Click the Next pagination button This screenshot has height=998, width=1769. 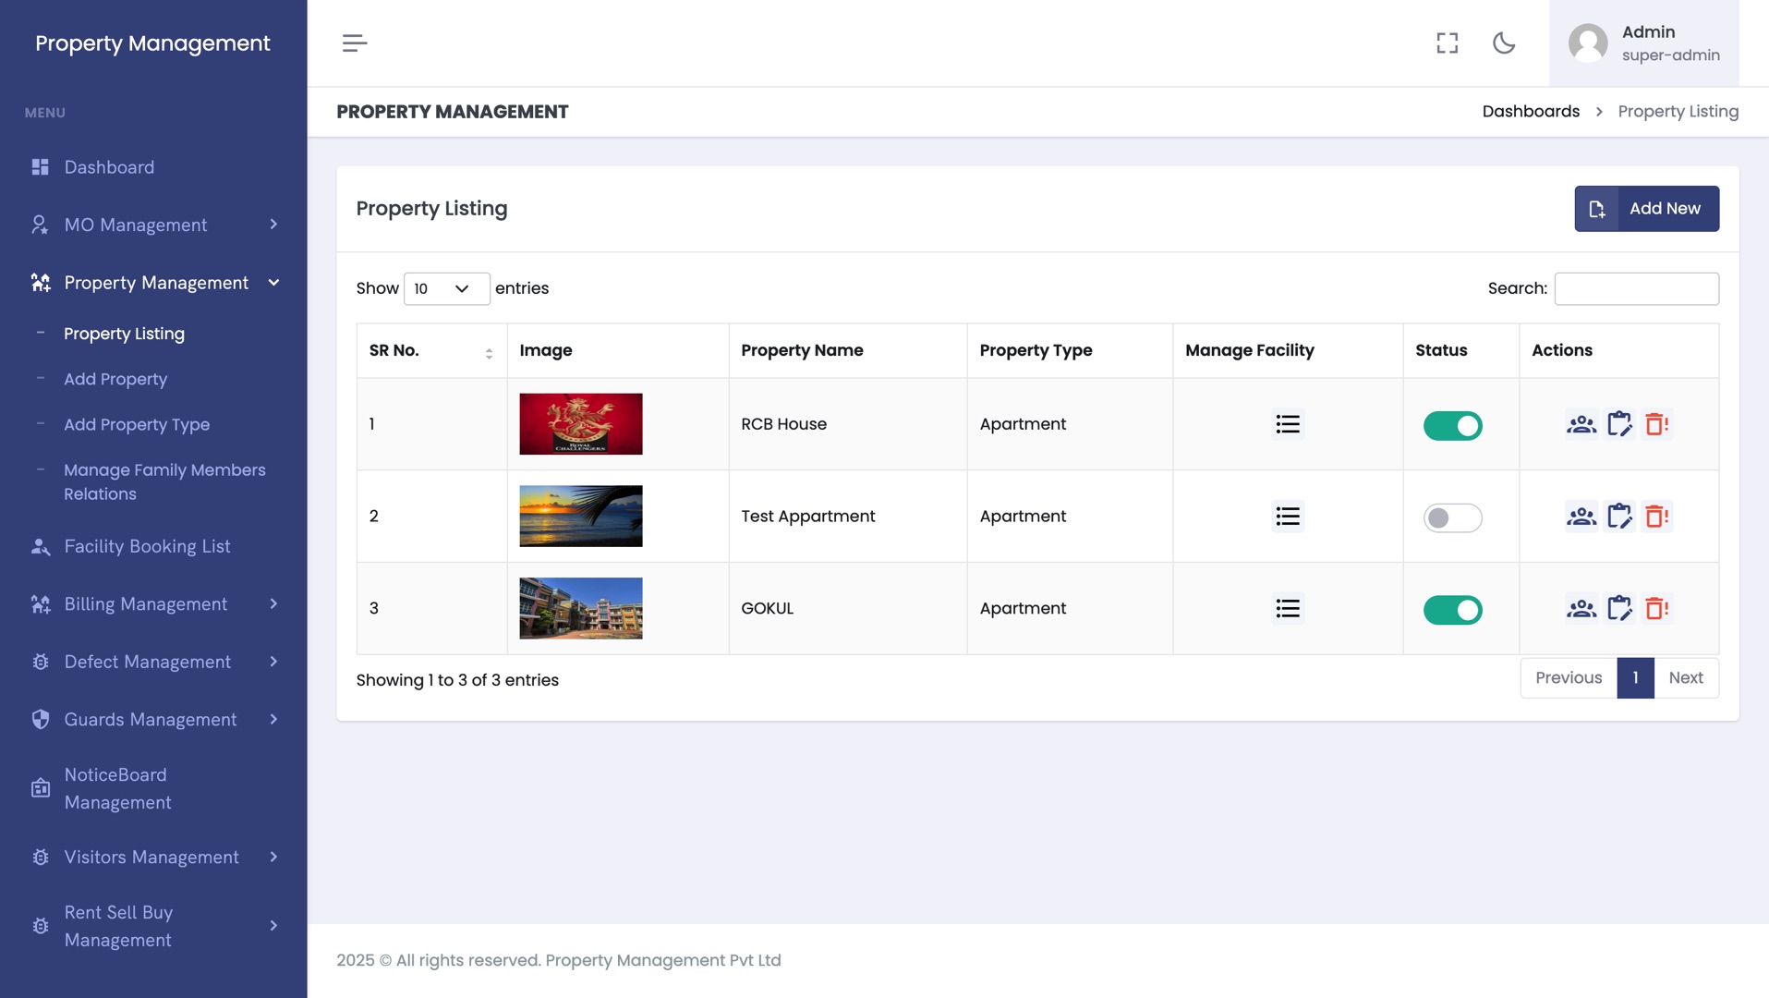[1685, 678]
